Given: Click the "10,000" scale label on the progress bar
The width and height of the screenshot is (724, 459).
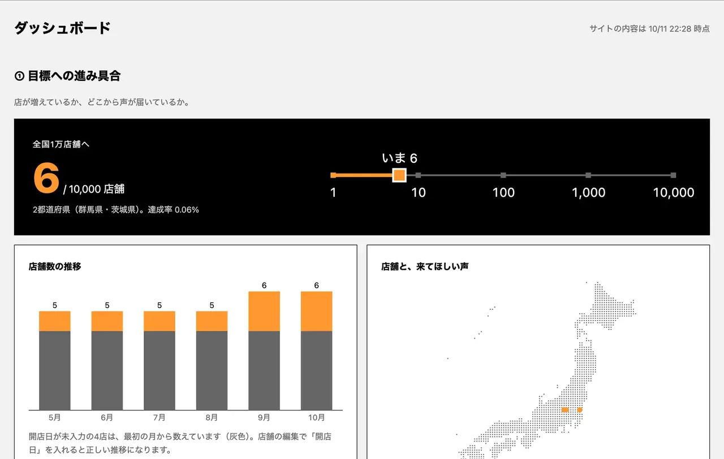Looking at the screenshot, I should coord(673,193).
